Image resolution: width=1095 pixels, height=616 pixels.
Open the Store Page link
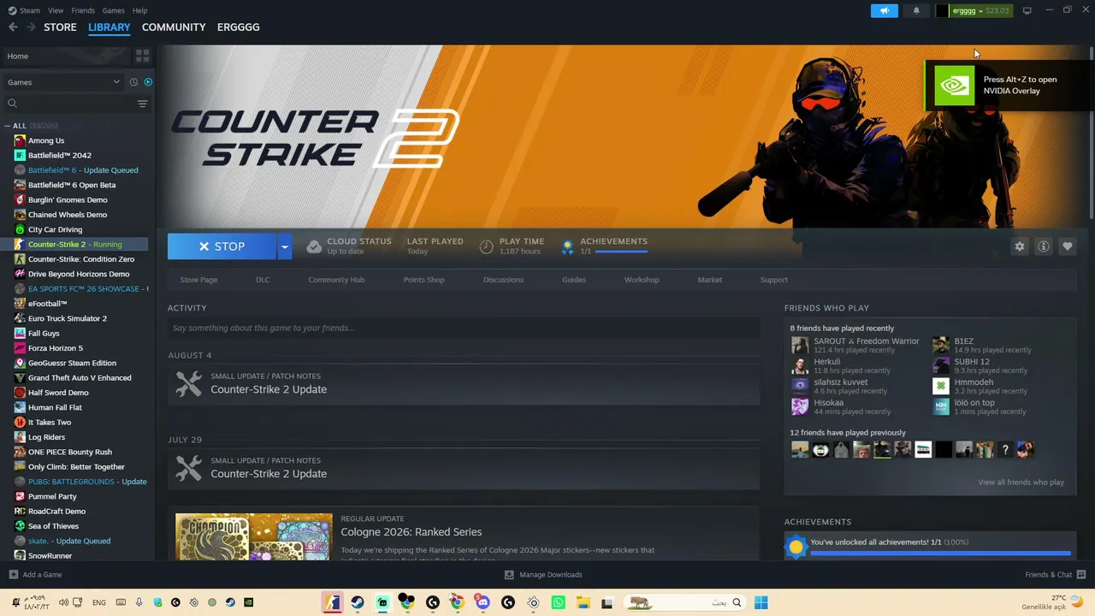[198, 280]
